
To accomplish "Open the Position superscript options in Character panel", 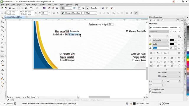I will point(158,53).
